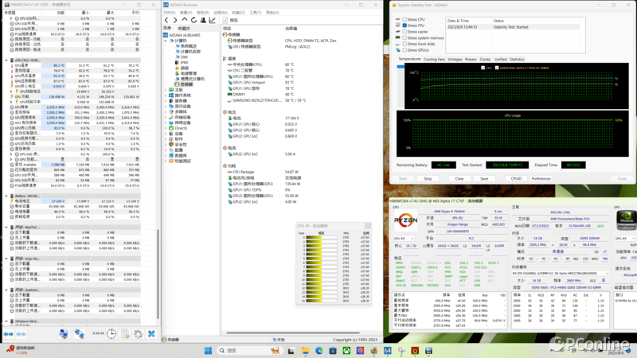Open the CPU #0 selector dropdown in HWiNFO summary
This screenshot has width=637, height=358.
click(404, 238)
